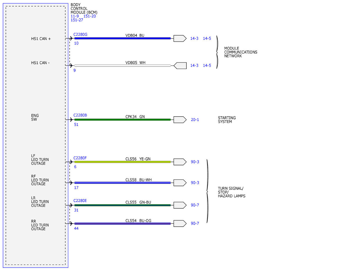Select the blue VDB04 BU wire
The width and height of the screenshot is (349, 269).
[122, 38]
